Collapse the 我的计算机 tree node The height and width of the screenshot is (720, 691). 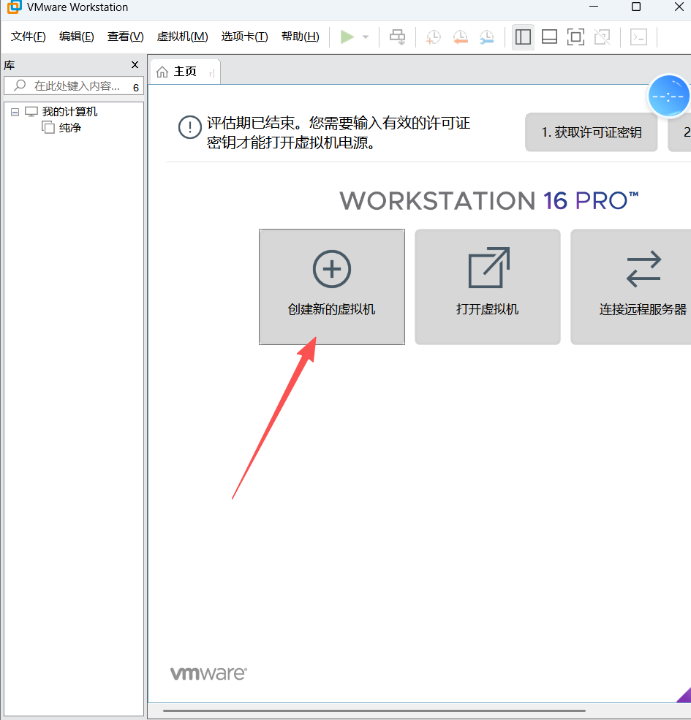pos(15,112)
